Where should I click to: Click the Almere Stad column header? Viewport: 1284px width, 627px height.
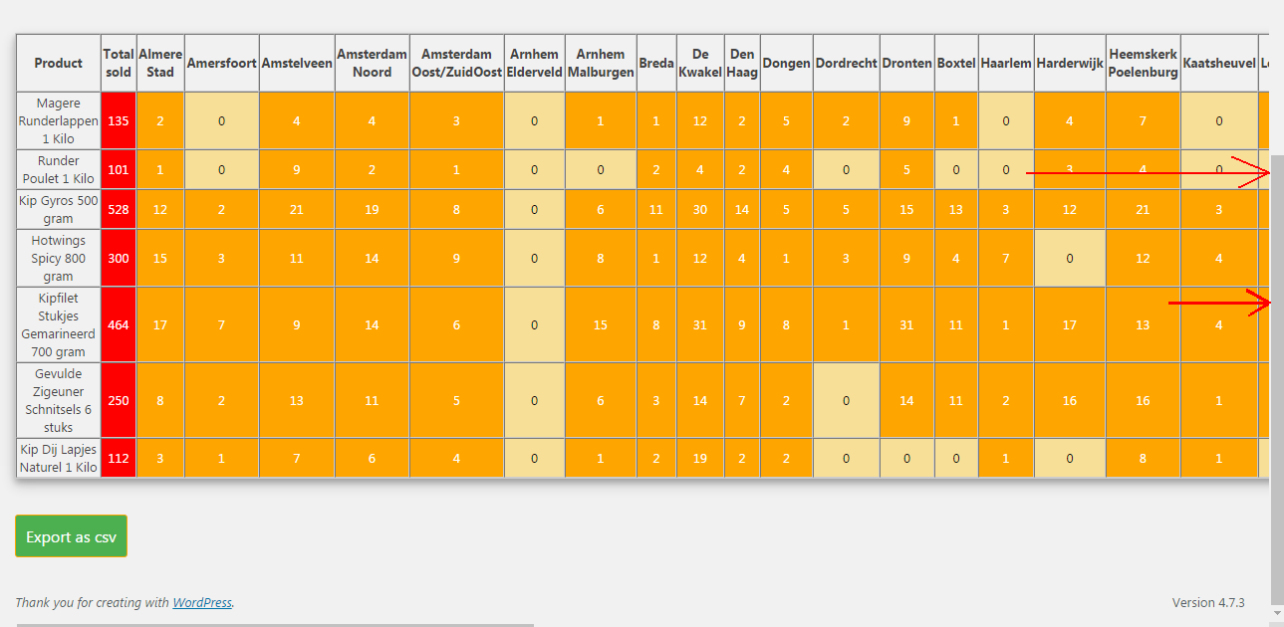pyautogui.click(x=160, y=63)
